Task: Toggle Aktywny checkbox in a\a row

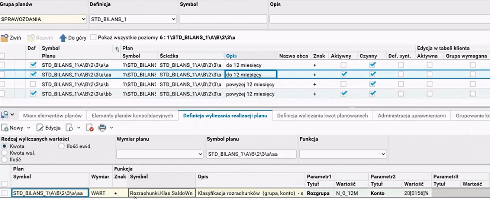Action: pyautogui.click(x=344, y=65)
